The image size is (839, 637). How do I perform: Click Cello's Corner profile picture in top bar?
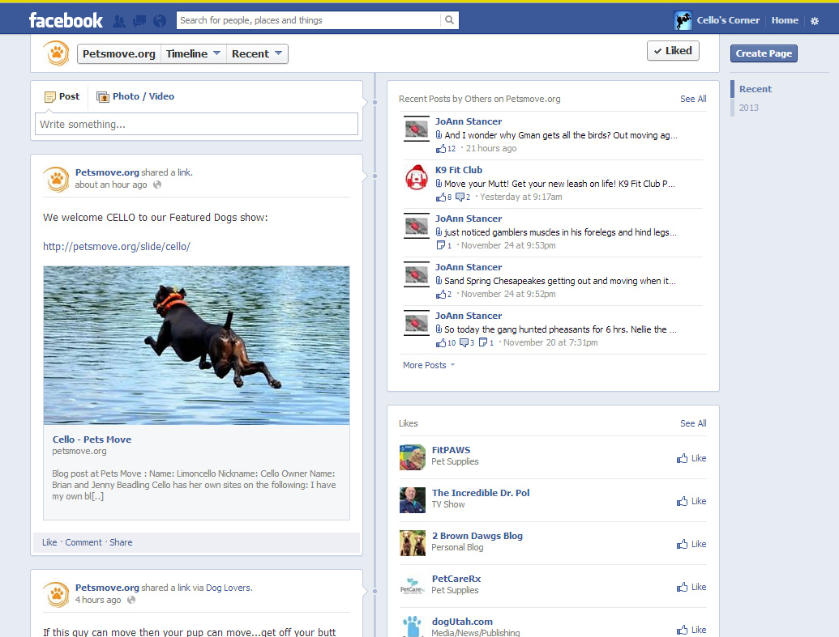tap(683, 20)
